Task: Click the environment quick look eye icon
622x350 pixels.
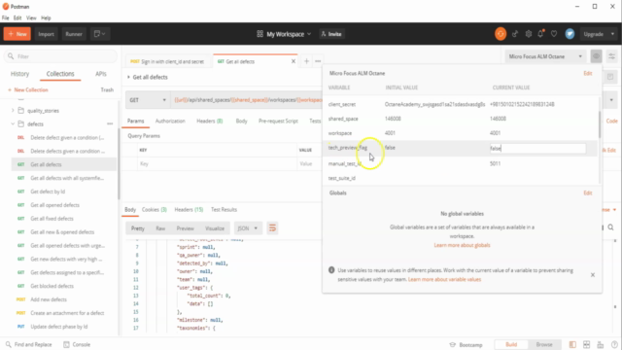Action: coord(596,56)
